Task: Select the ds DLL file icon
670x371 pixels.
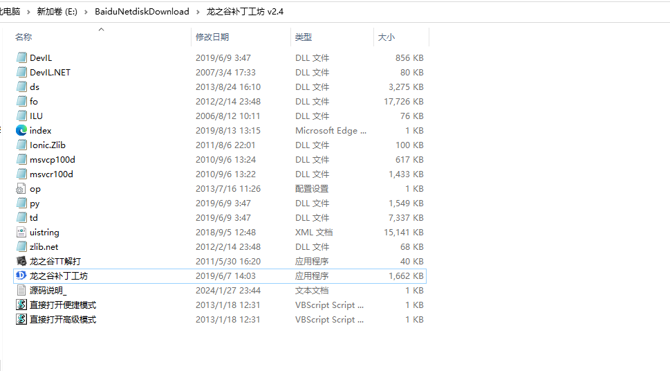Action: pyautogui.click(x=21, y=87)
